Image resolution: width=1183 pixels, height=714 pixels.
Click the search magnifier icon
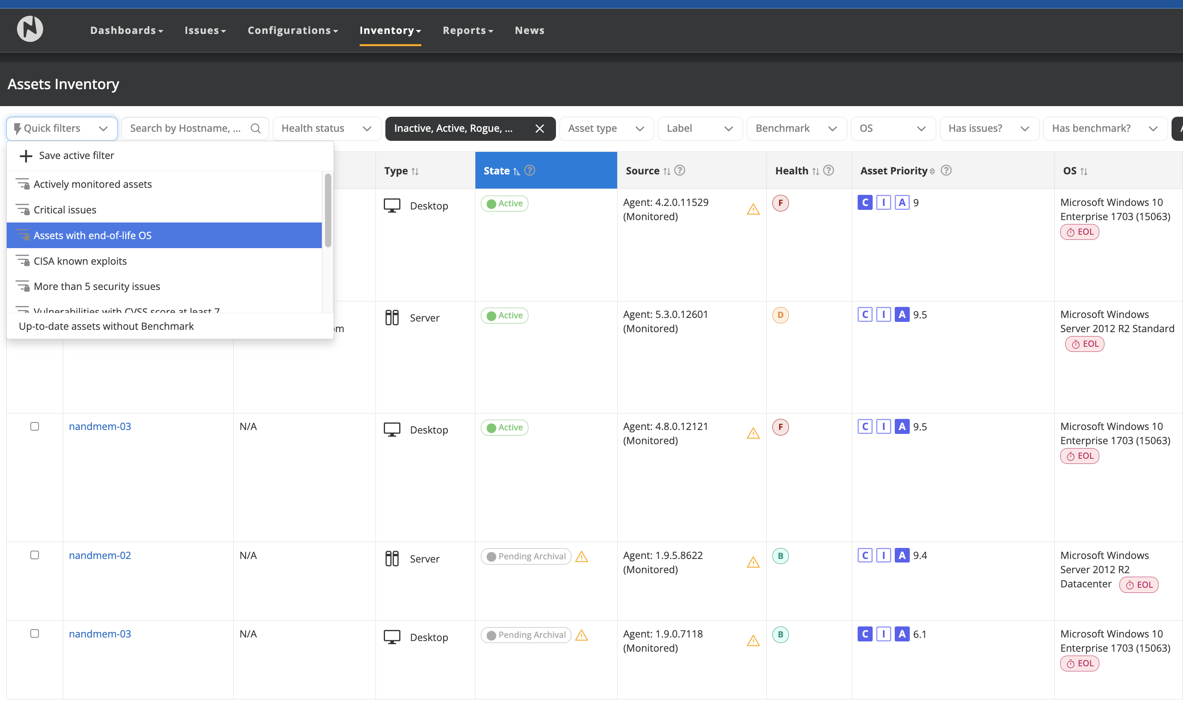point(255,129)
